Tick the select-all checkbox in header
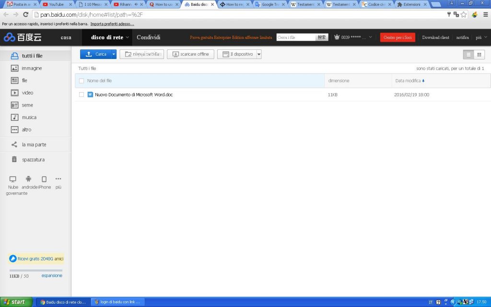 [82, 81]
